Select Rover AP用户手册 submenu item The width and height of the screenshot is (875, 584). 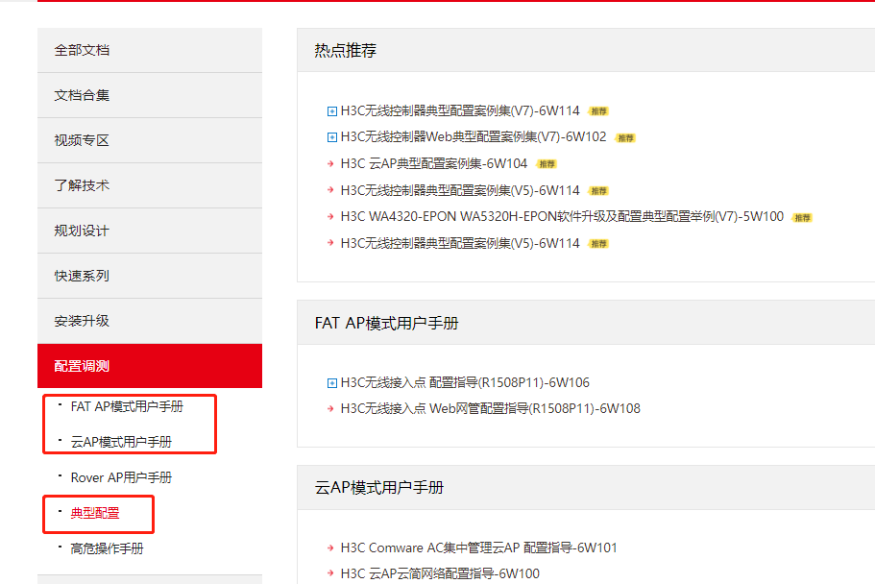tap(121, 477)
